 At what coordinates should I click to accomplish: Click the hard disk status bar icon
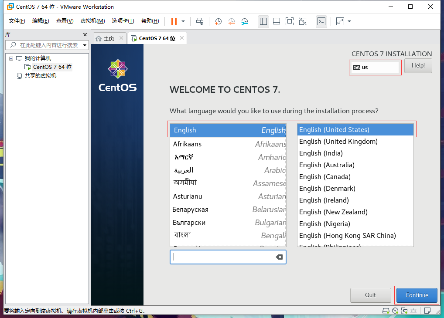click(x=386, y=311)
